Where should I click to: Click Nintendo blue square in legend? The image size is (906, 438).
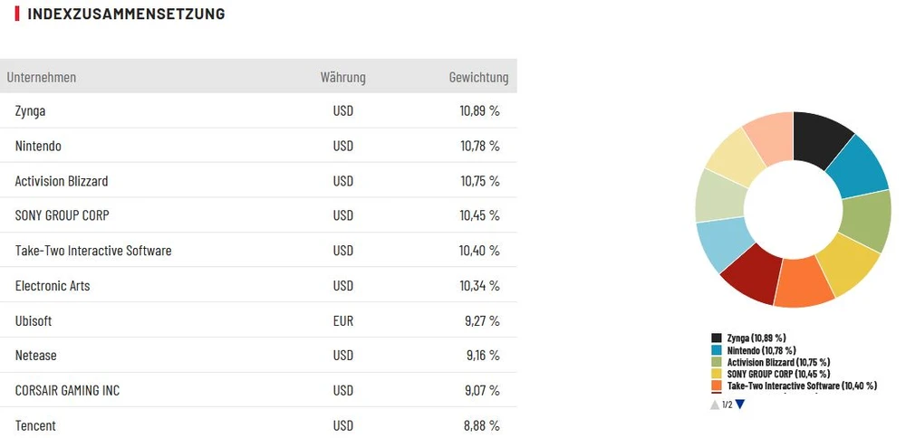(717, 350)
